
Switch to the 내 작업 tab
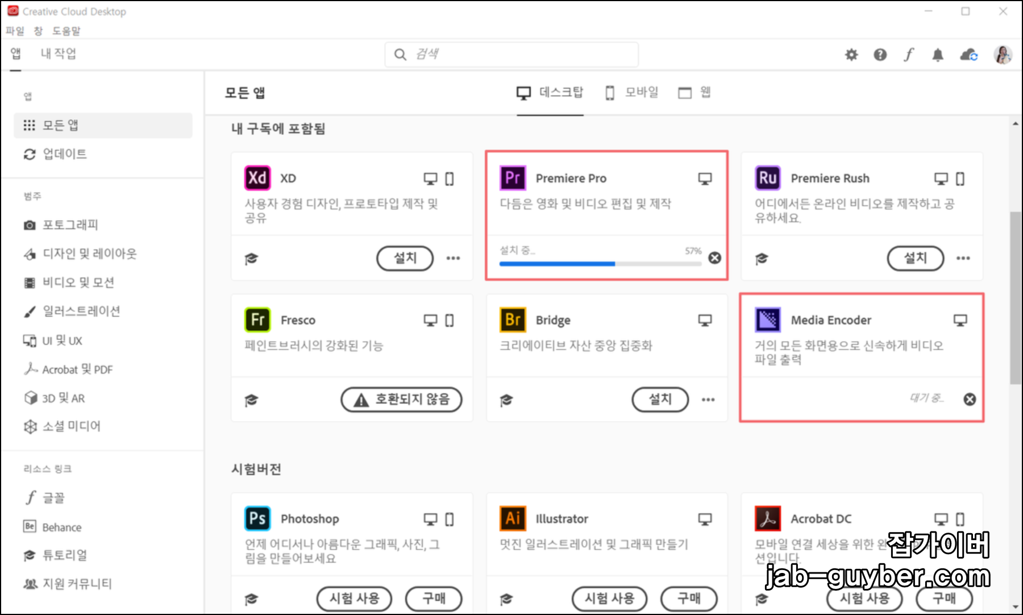coord(59,53)
